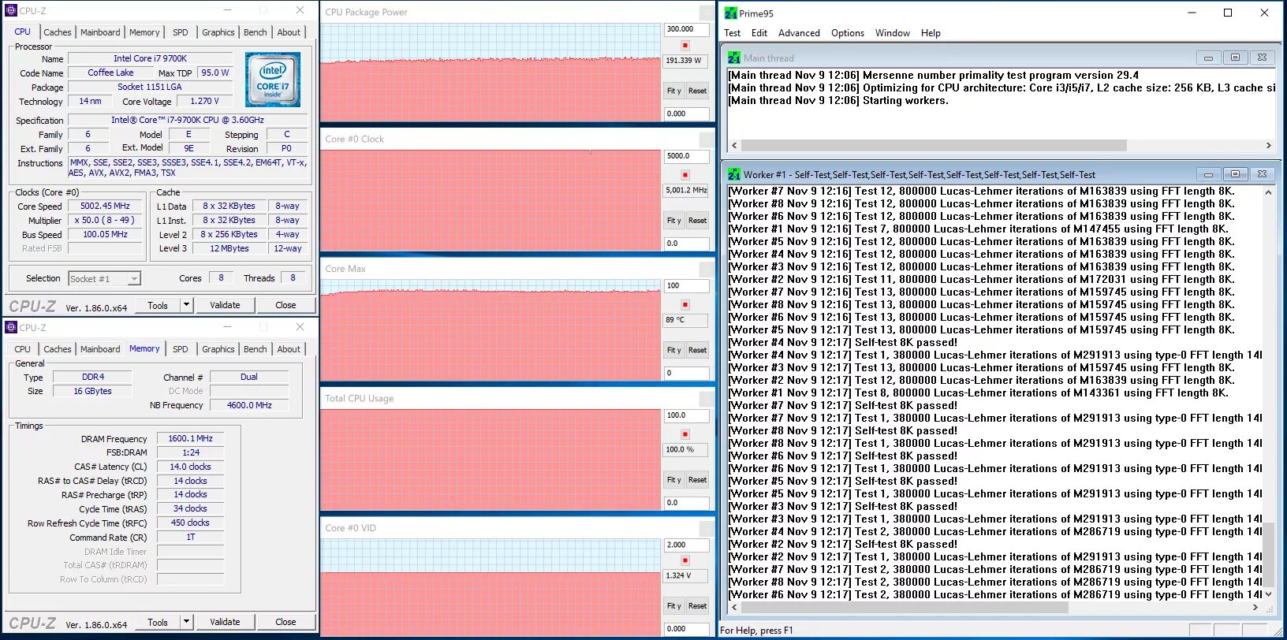Open Tools dropdown arrow in lower CPU-Z
The width and height of the screenshot is (1287, 640).
click(x=187, y=622)
